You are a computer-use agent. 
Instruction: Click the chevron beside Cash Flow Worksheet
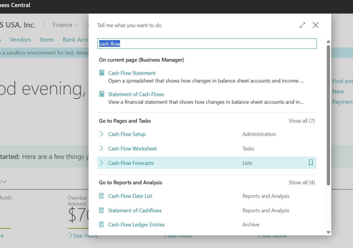[102, 149]
